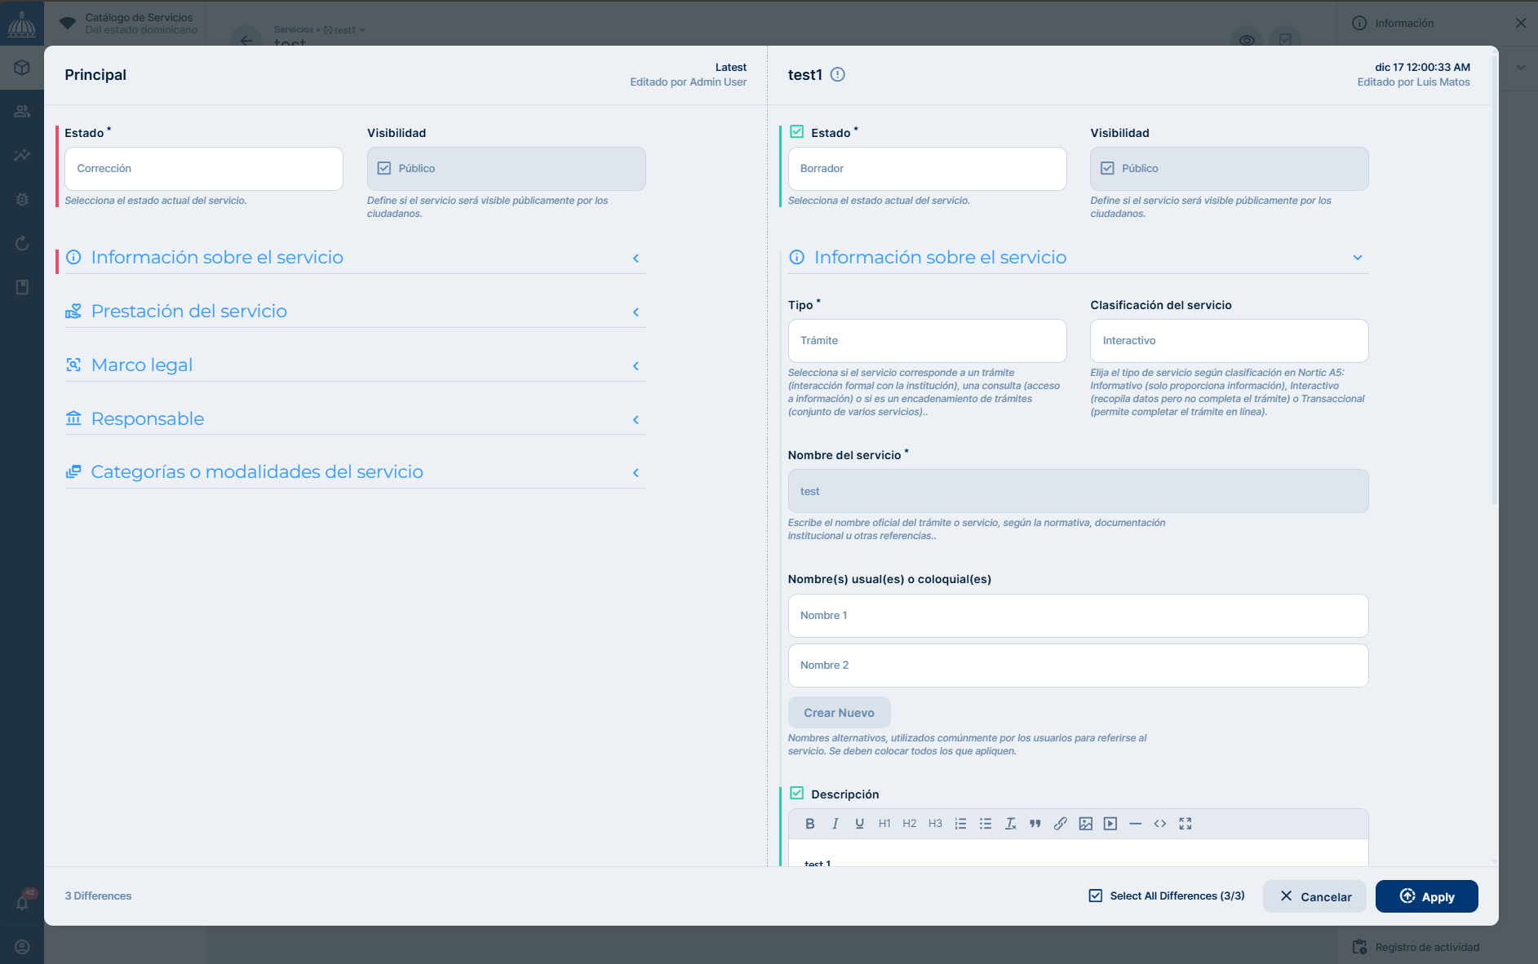Apply the H1 heading style
This screenshot has width=1538, height=964.
click(x=884, y=824)
